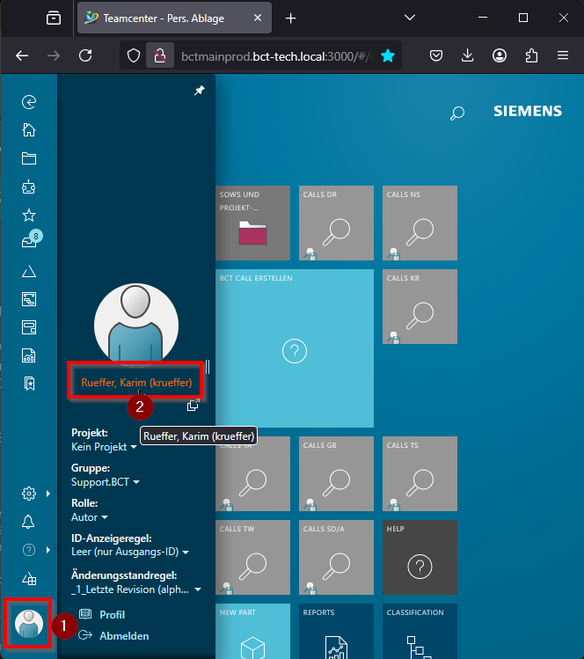Image resolution: width=584 pixels, height=659 pixels.
Task: Click the back arrow in Teamcenter sidebar
Action: pyautogui.click(x=28, y=102)
